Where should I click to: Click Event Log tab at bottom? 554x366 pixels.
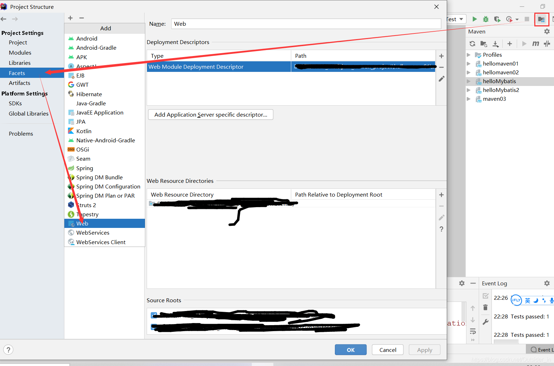point(541,349)
